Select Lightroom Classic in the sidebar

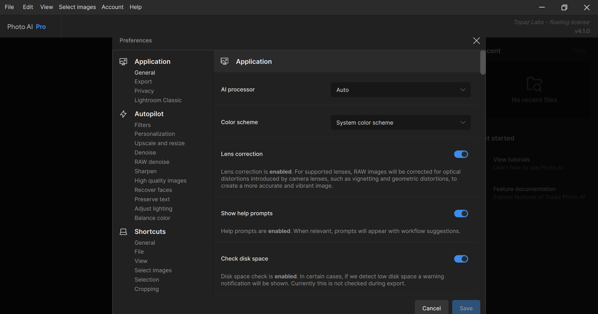(158, 100)
